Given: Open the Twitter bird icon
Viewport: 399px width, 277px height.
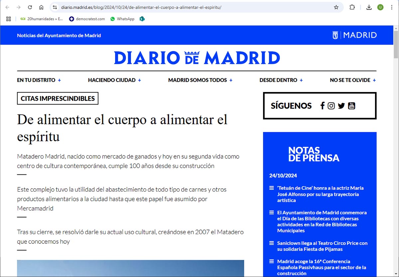Looking at the screenshot, I should (x=341, y=106).
